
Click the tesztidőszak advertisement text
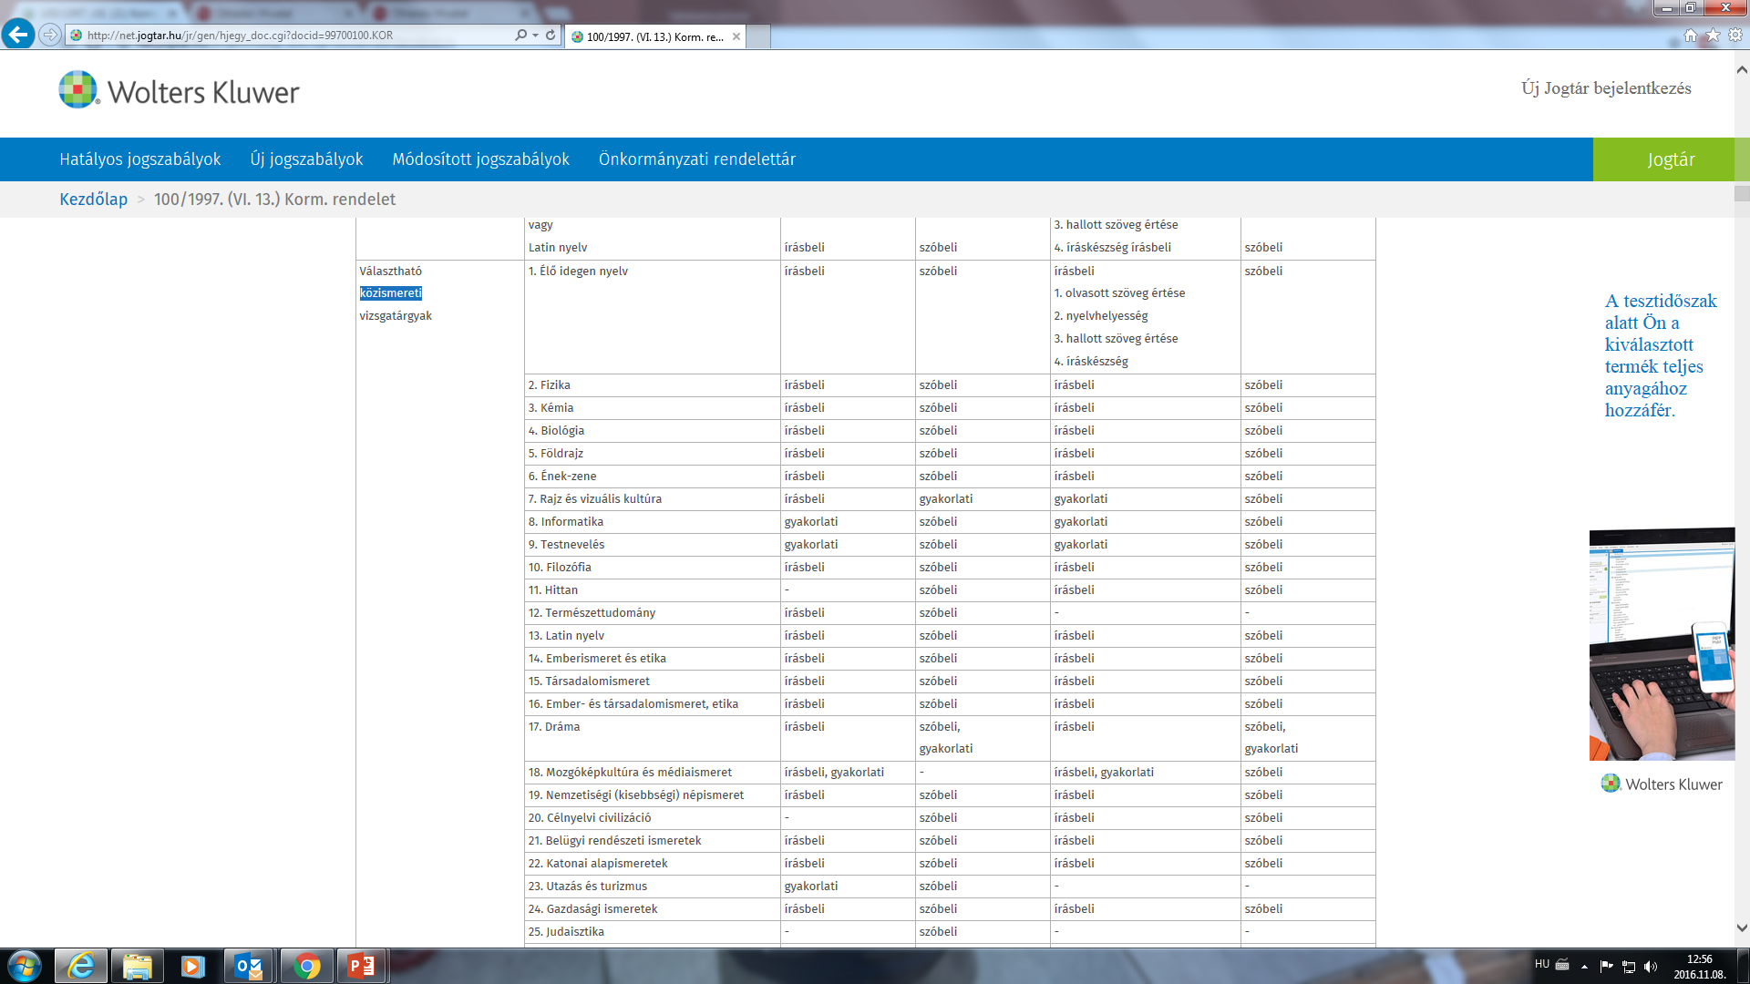(1661, 355)
